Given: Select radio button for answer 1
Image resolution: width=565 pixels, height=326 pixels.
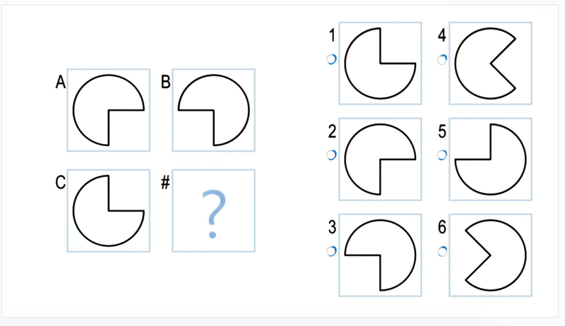Looking at the screenshot, I should (331, 59).
